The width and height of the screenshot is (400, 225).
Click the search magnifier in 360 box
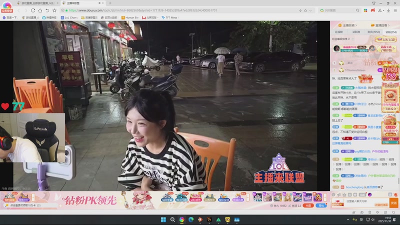tap(357, 10)
